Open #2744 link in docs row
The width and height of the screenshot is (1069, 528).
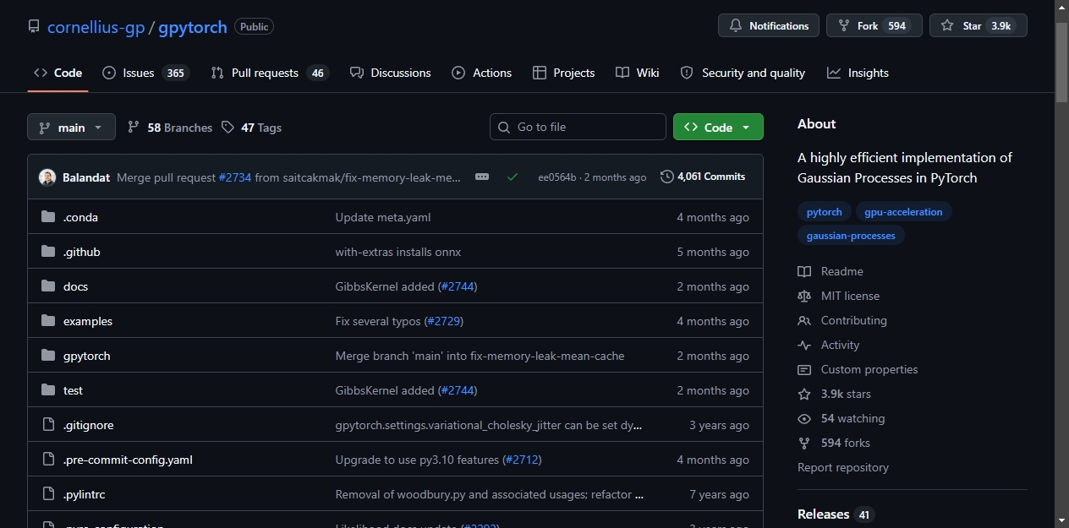coord(458,286)
